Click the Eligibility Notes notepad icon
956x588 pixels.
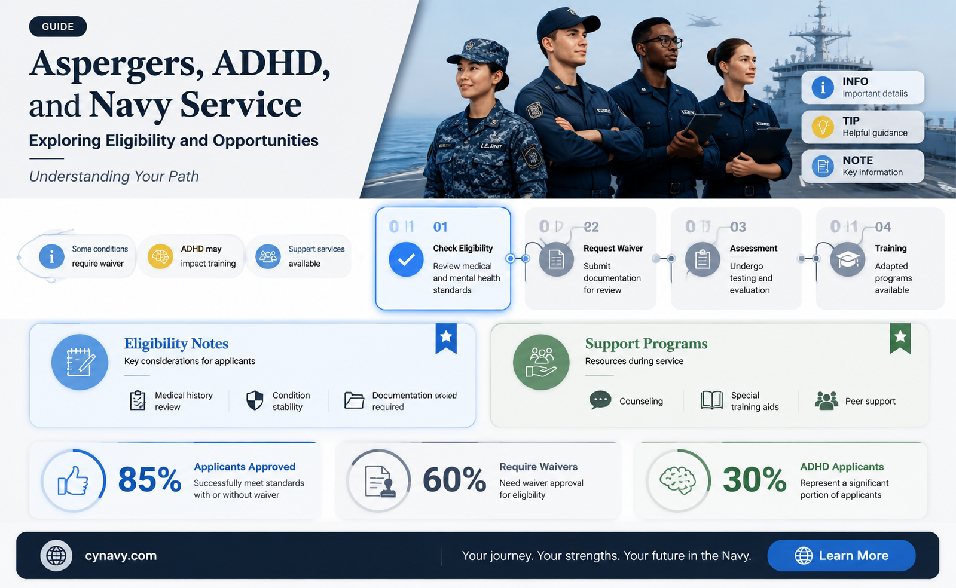[80, 362]
